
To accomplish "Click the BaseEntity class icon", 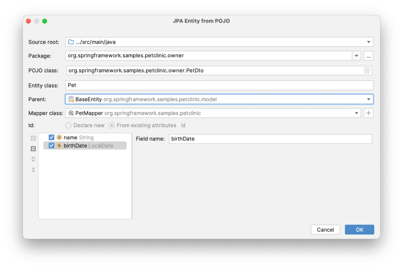I will 71,99.
